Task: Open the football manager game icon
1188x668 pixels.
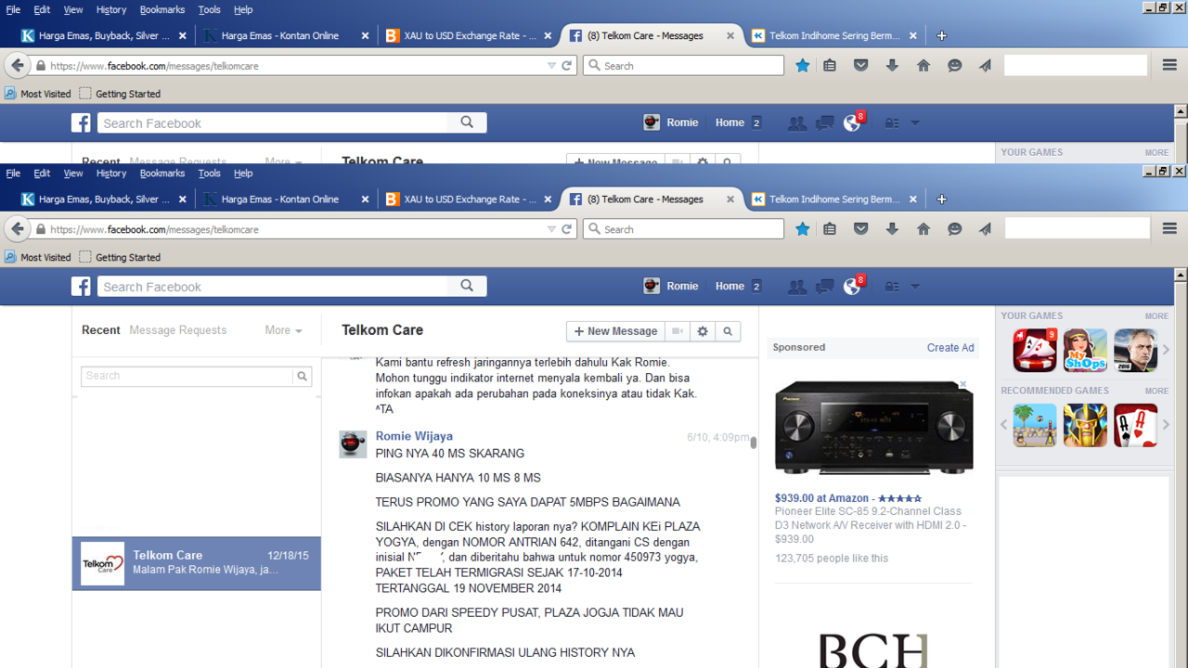Action: [1135, 350]
